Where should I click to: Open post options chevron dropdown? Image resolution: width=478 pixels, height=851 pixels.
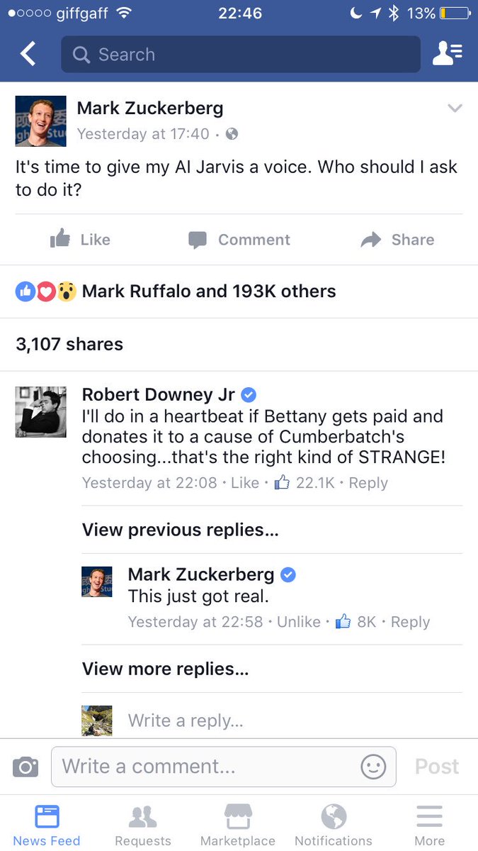tap(455, 109)
